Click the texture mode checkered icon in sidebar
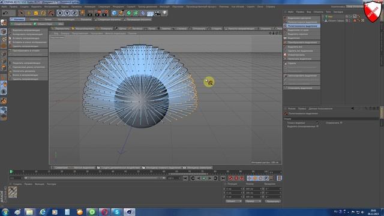 tap(4, 39)
